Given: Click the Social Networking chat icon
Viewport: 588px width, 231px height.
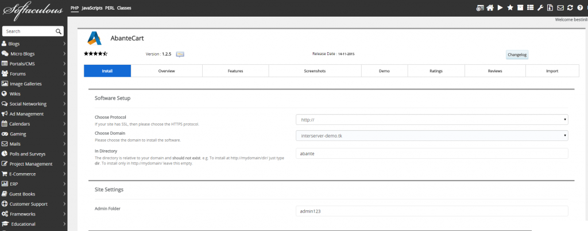Looking at the screenshot, I should click(x=5, y=104).
